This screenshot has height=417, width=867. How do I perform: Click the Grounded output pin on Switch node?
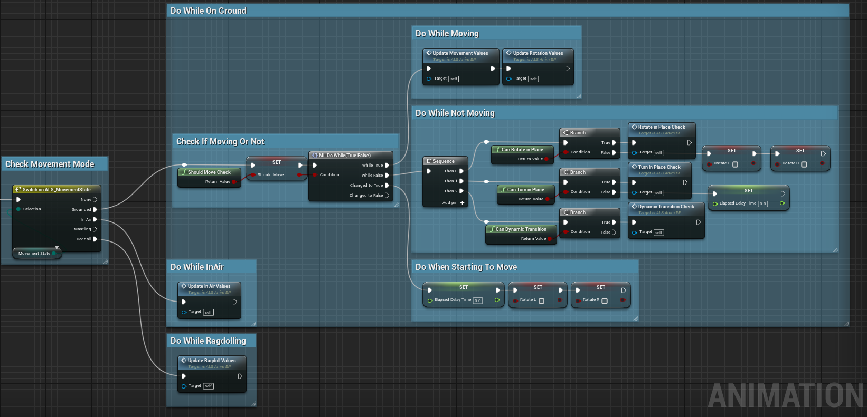95,209
